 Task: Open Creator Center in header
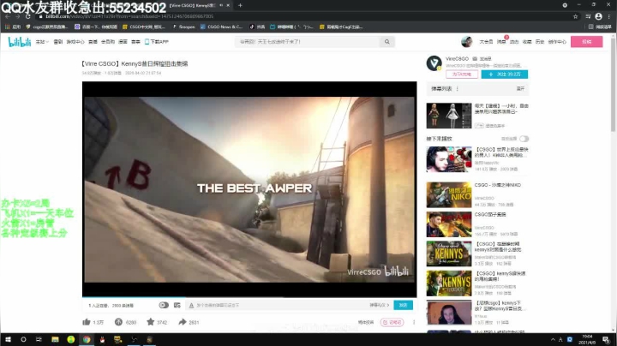[557, 42]
